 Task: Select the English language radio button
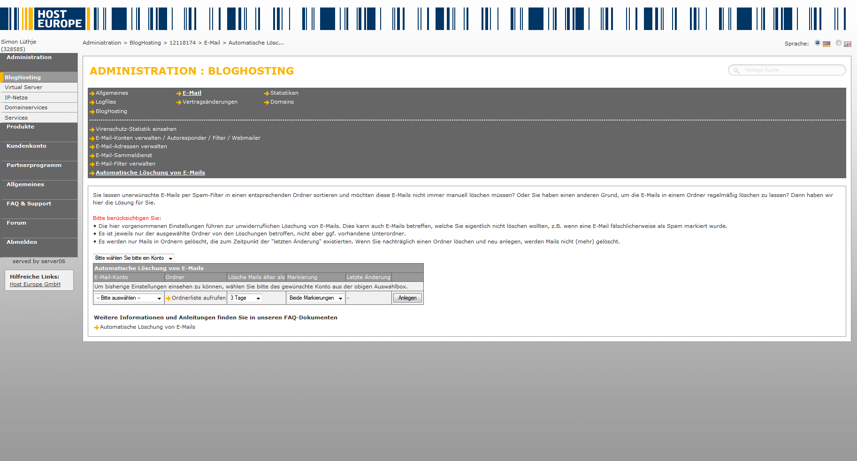tap(839, 43)
